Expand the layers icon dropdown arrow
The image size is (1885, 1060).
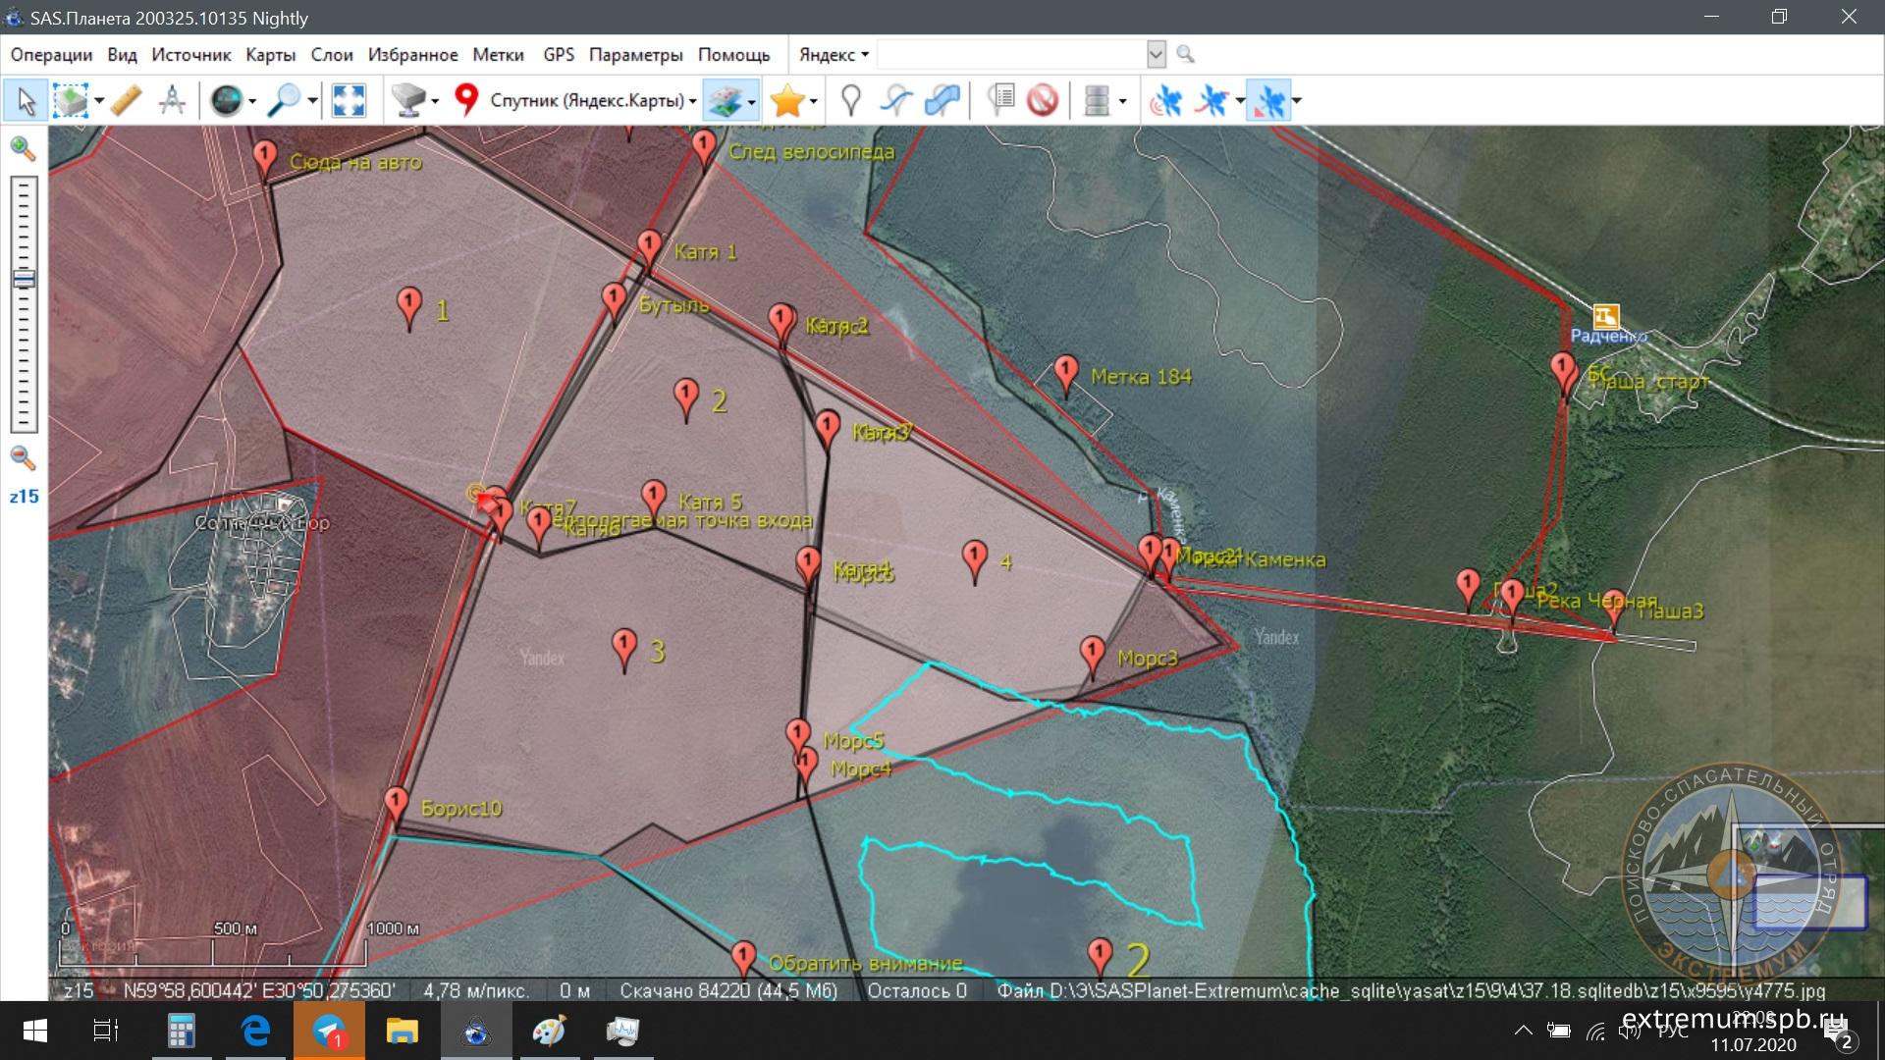(751, 101)
